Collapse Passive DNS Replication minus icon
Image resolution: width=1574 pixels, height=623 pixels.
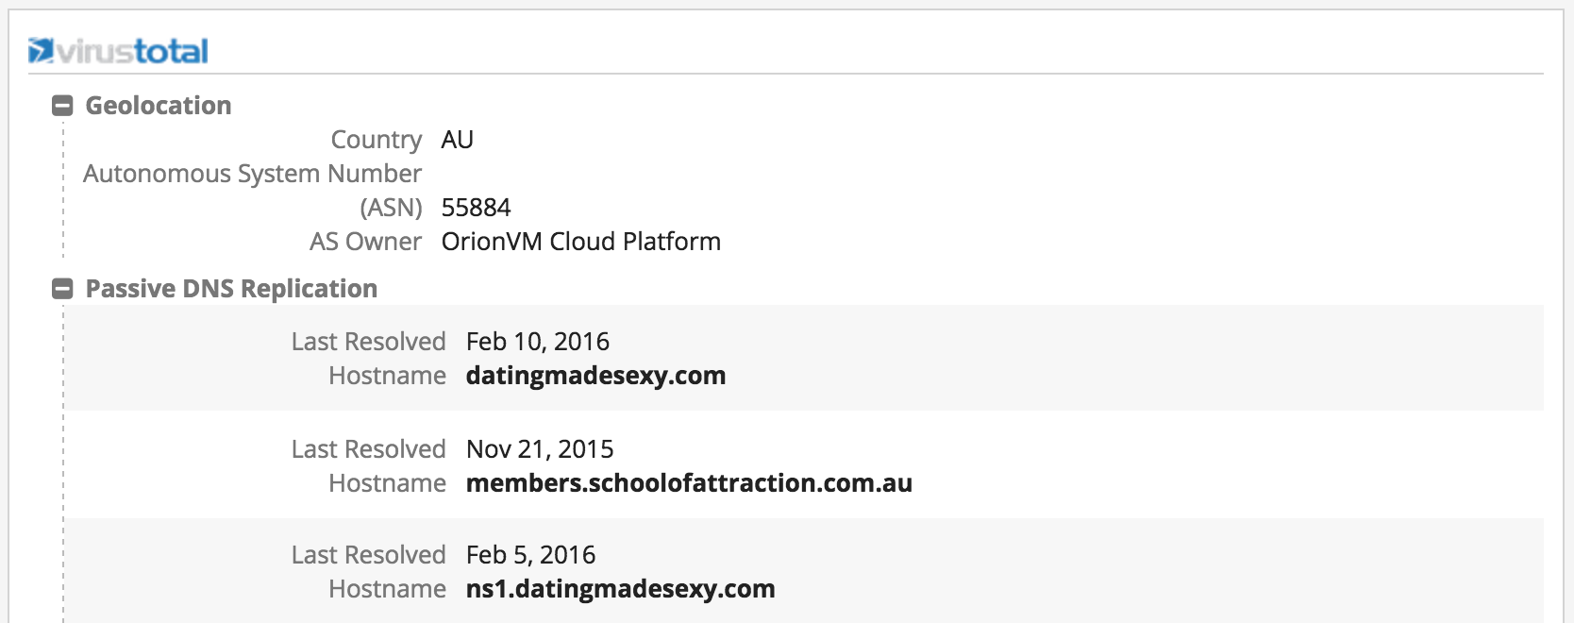tap(62, 289)
